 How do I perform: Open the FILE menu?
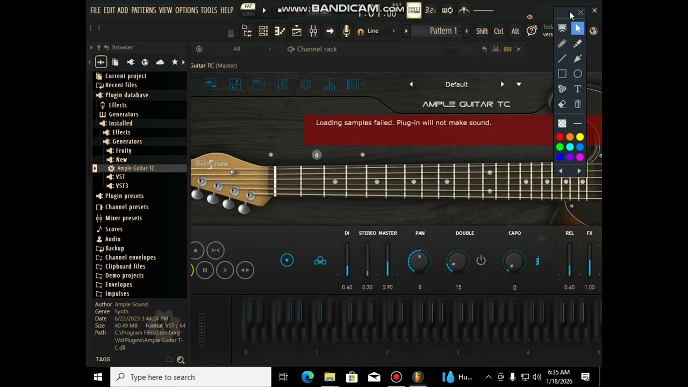pyautogui.click(x=95, y=10)
